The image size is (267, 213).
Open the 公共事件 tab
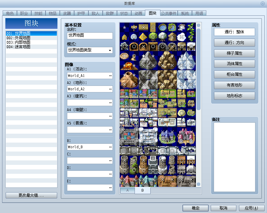(x=169, y=13)
